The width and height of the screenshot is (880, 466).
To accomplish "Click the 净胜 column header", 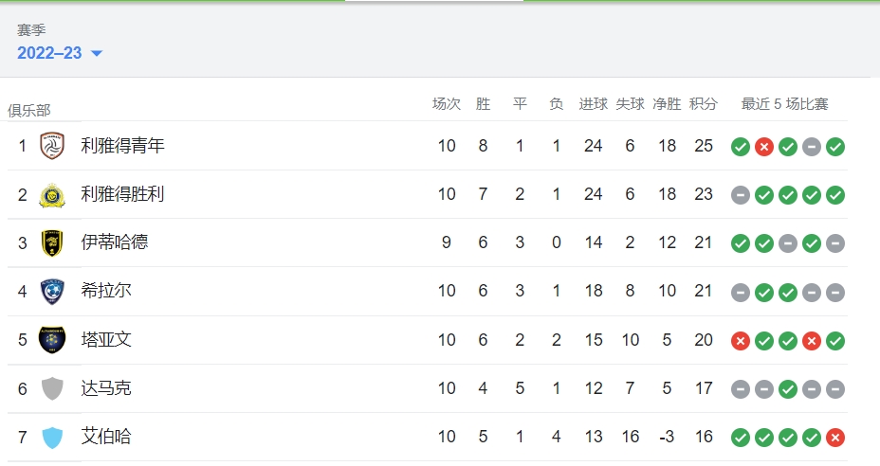I will coord(667,104).
